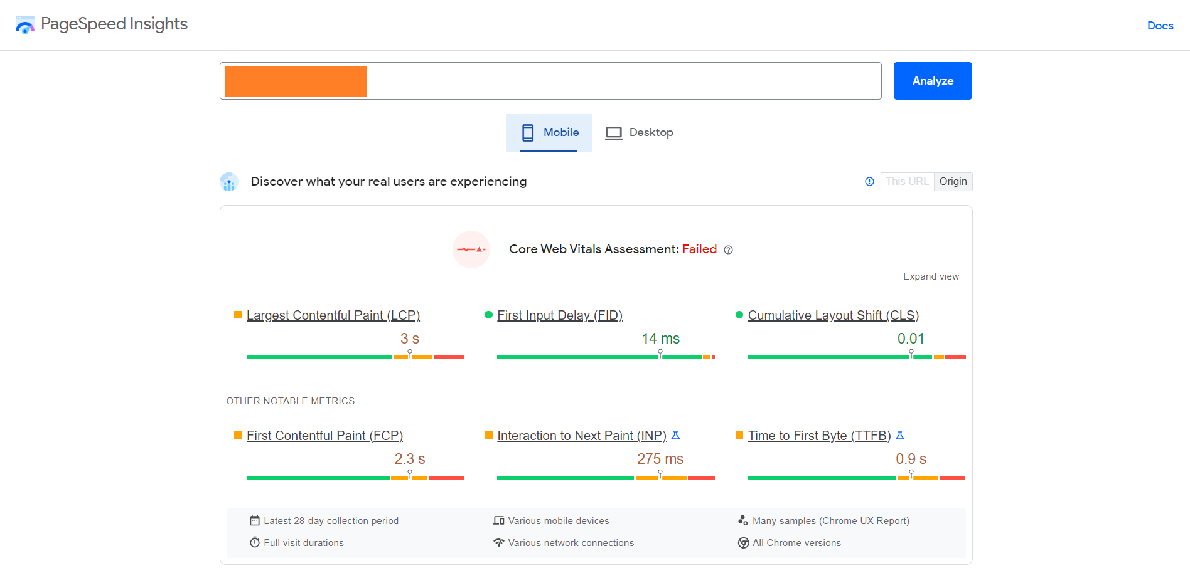This screenshot has width=1190, height=583.
Task: Click the mobile phone icon
Action: (528, 132)
